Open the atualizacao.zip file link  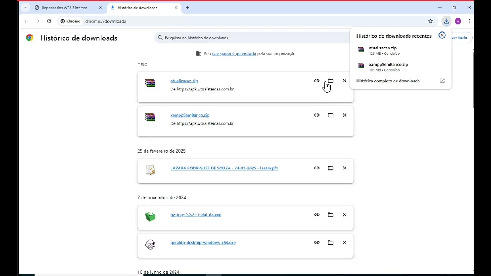pyautogui.click(x=184, y=81)
